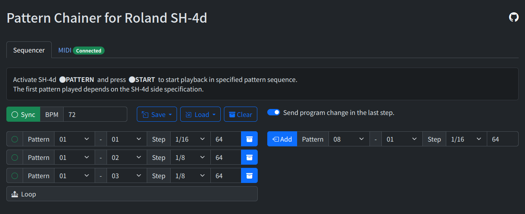Enable Loop at the sequence end

[132, 194]
